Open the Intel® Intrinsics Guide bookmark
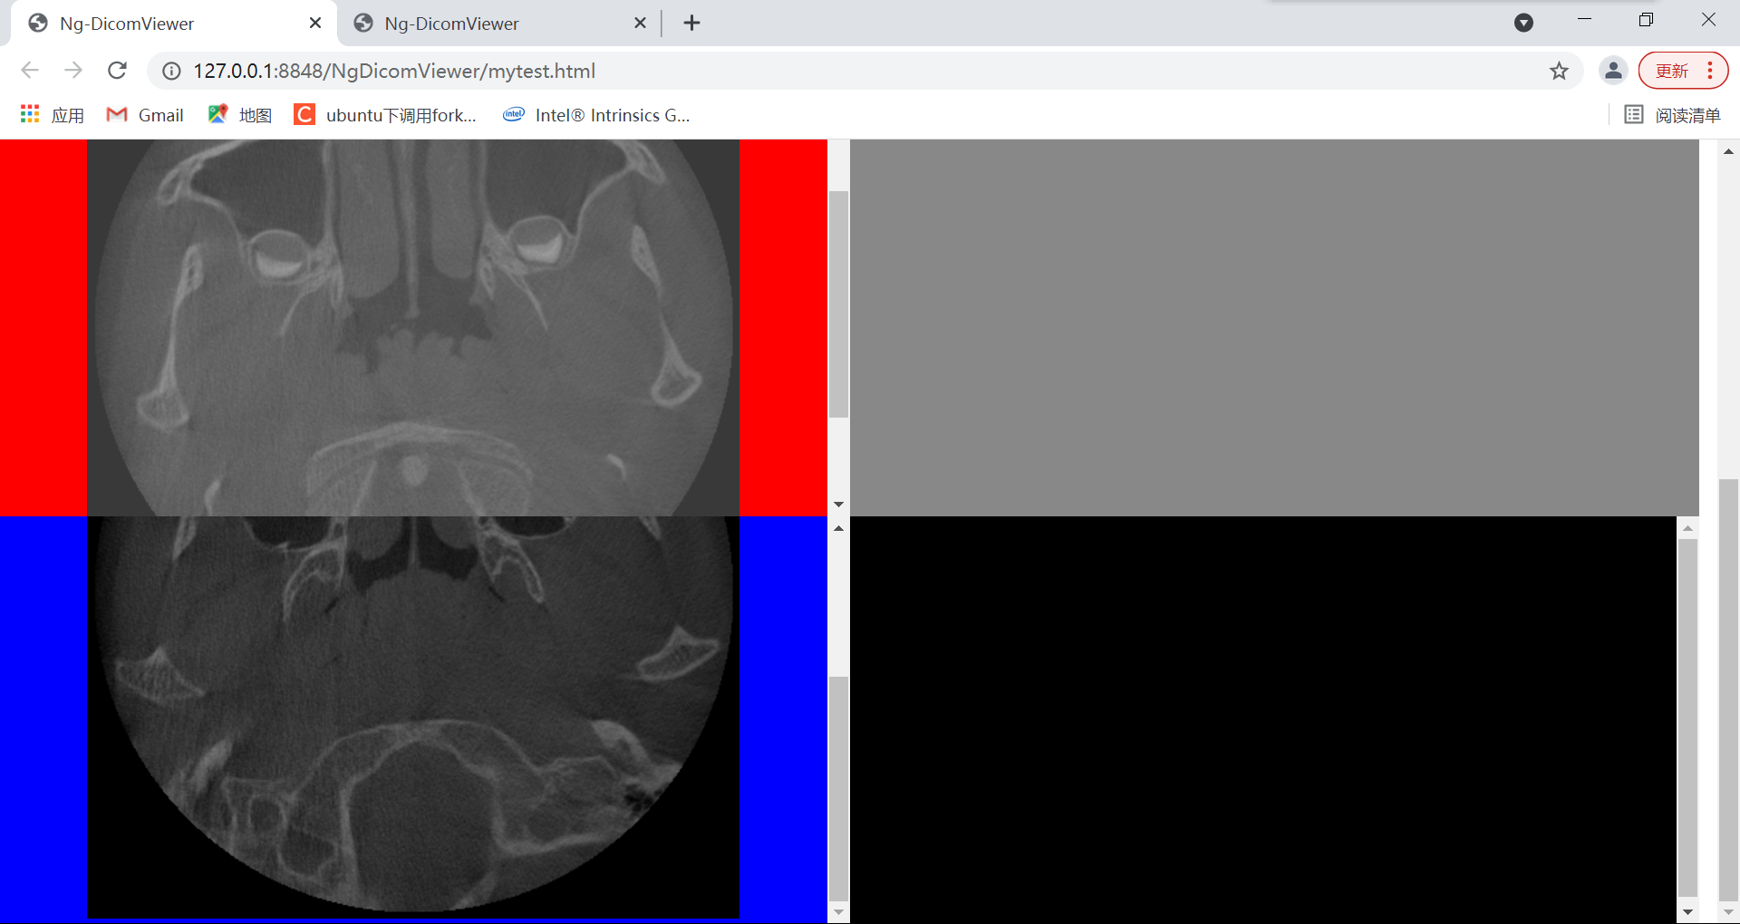This screenshot has height=924, width=1740. (x=594, y=114)
